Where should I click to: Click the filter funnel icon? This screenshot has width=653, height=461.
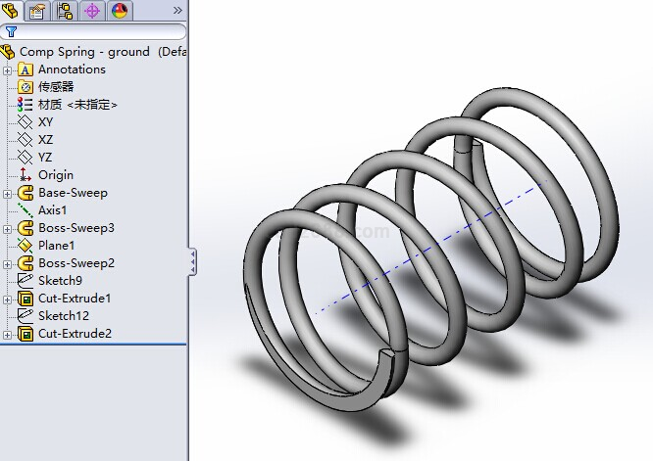point(11,31)
